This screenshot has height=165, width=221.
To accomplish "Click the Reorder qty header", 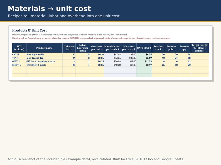I will coord(184,48).
